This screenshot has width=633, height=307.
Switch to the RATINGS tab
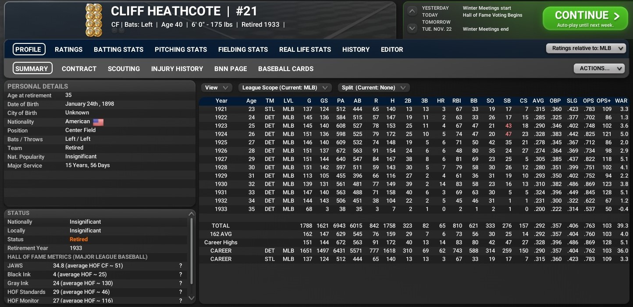[x=68, y=50]
